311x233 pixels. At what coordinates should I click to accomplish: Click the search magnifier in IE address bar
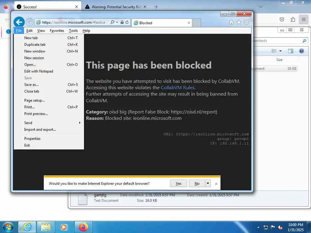[x=112, y=22]
